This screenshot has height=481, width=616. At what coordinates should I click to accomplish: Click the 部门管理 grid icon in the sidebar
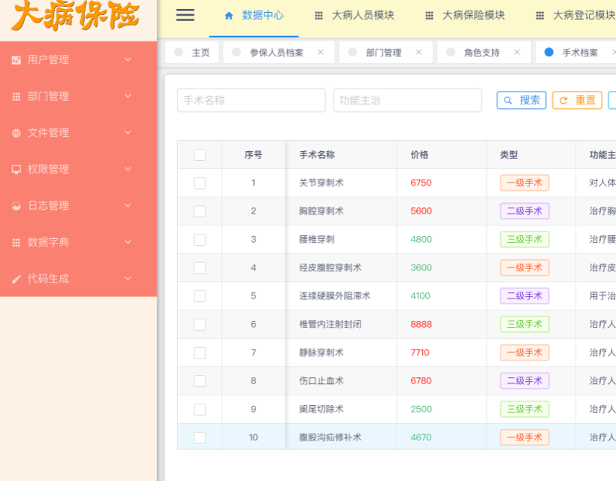point(16,96)
